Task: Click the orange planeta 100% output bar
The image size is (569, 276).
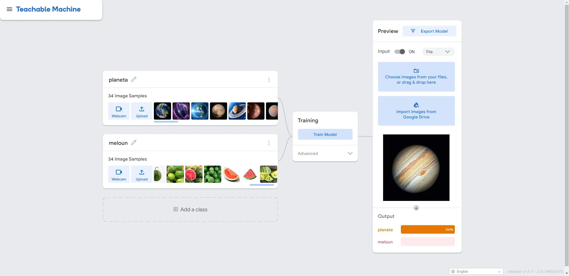Action: tap(428, 230)
